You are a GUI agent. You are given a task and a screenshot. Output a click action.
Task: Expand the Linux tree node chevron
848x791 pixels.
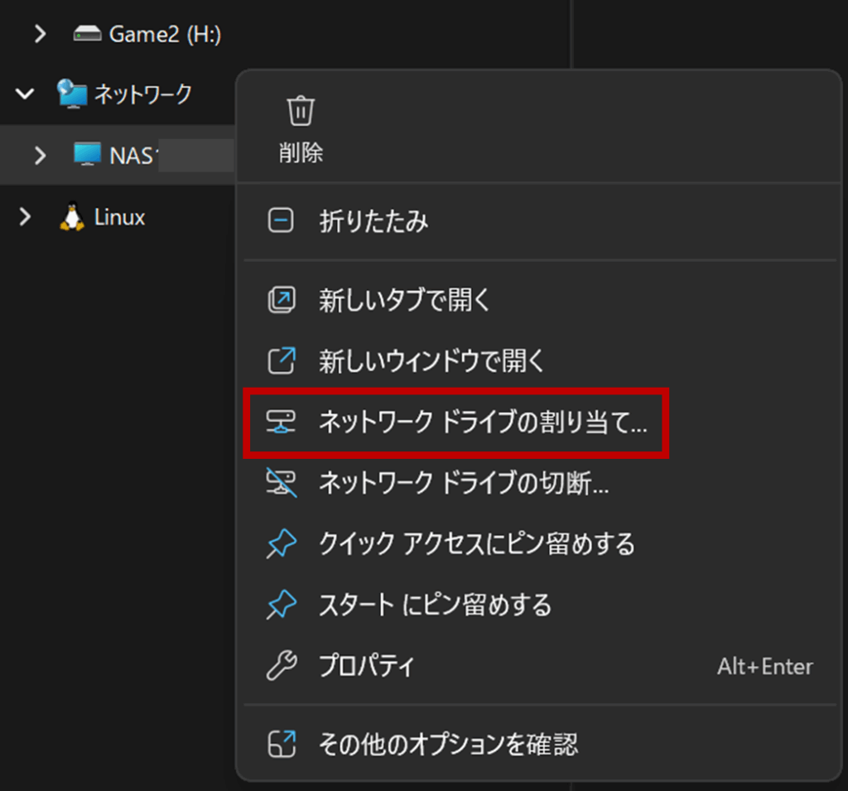tap(26, 217)
